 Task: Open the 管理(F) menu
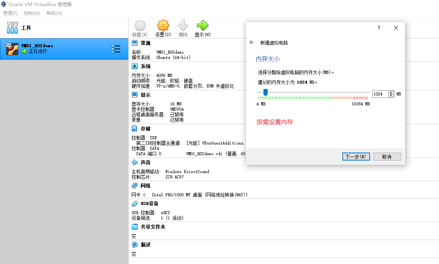[10, 13]
